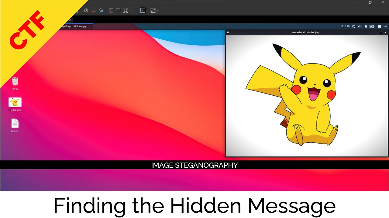
Task: Show the console view icon
Action: point(143,10)
